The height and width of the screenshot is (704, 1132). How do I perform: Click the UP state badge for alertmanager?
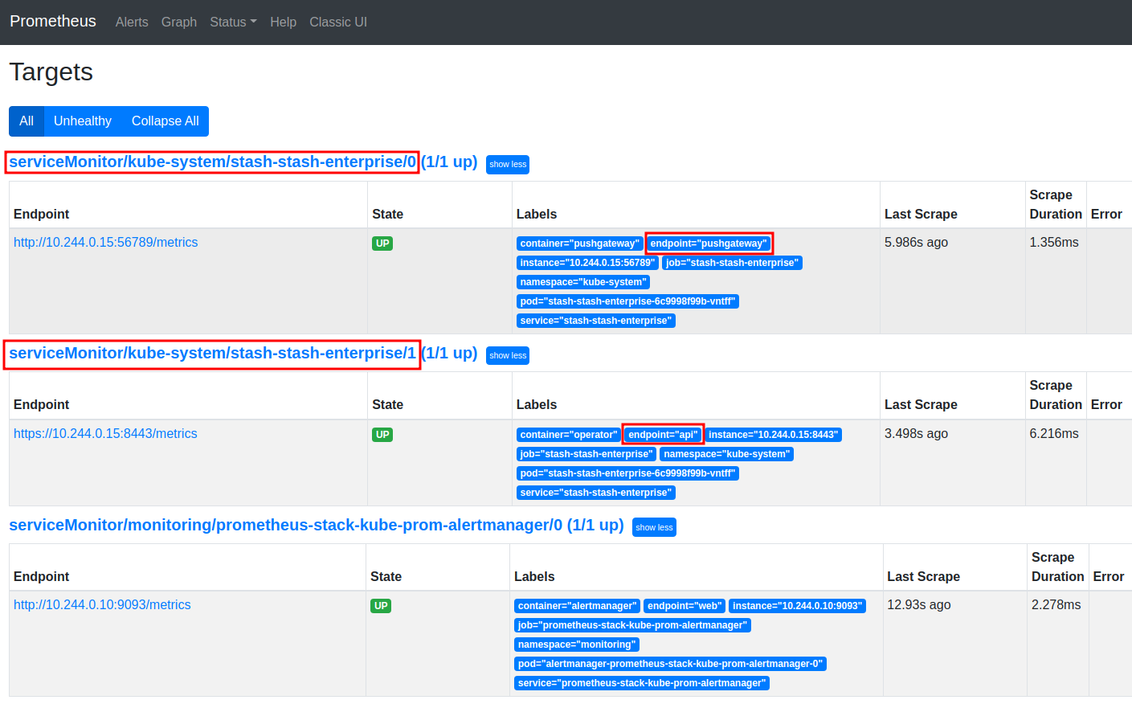(381, 606)
